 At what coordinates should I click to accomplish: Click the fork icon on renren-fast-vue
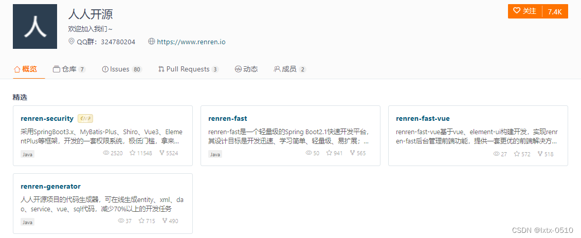click(540, 154)
